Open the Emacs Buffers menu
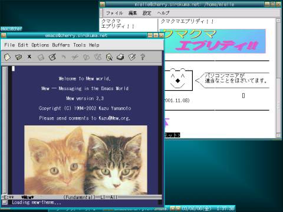 point(61,45)
